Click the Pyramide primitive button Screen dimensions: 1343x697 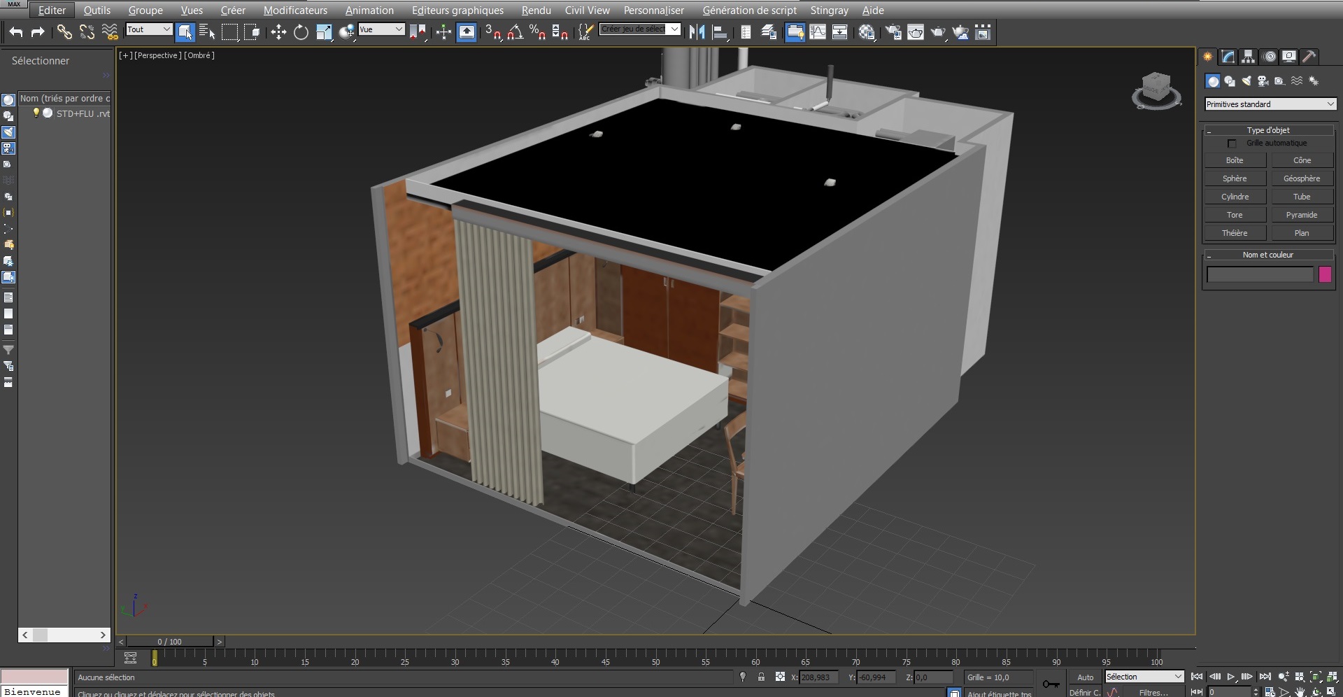point(1301,215)
